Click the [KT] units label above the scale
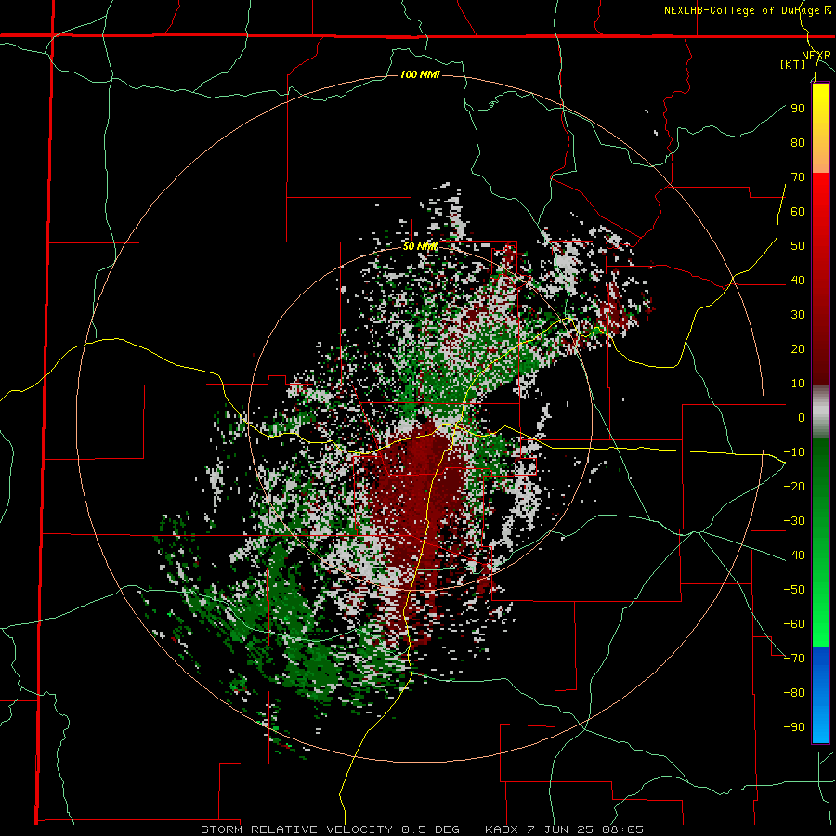The height and width of the screenshot is (836, 836). [793, 64]
